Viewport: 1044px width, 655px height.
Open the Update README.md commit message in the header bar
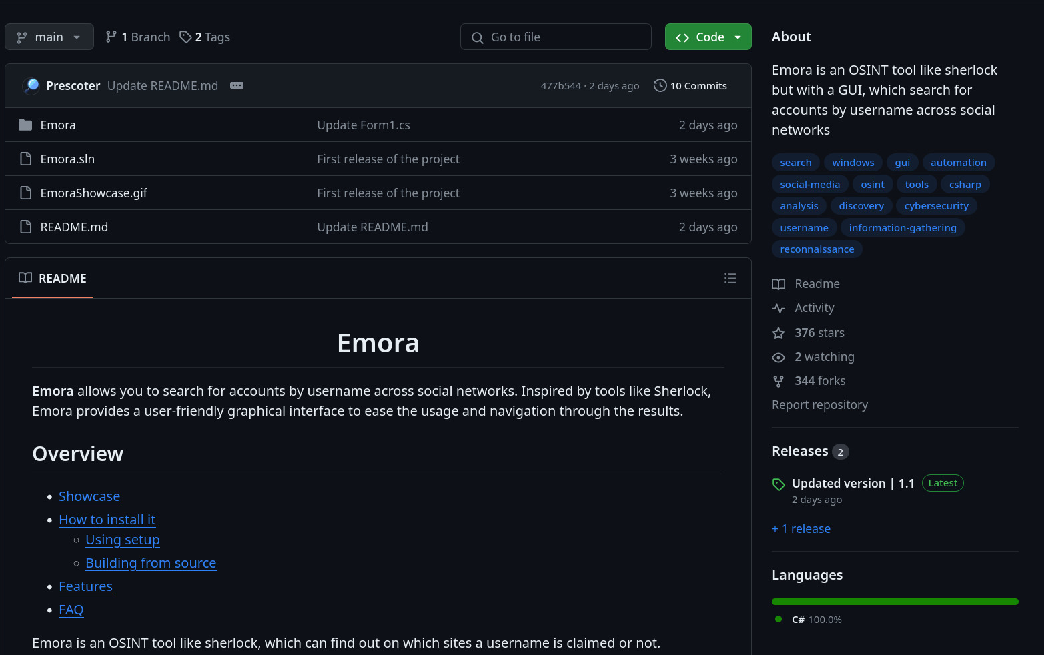(163, 85)
